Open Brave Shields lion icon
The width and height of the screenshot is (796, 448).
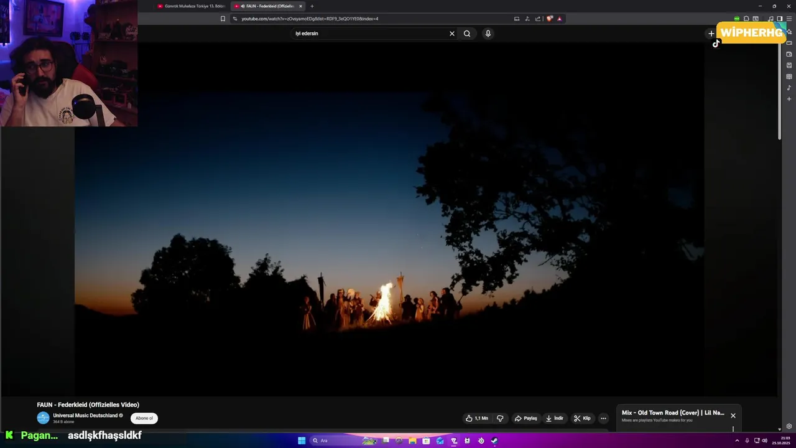point(549,19)
